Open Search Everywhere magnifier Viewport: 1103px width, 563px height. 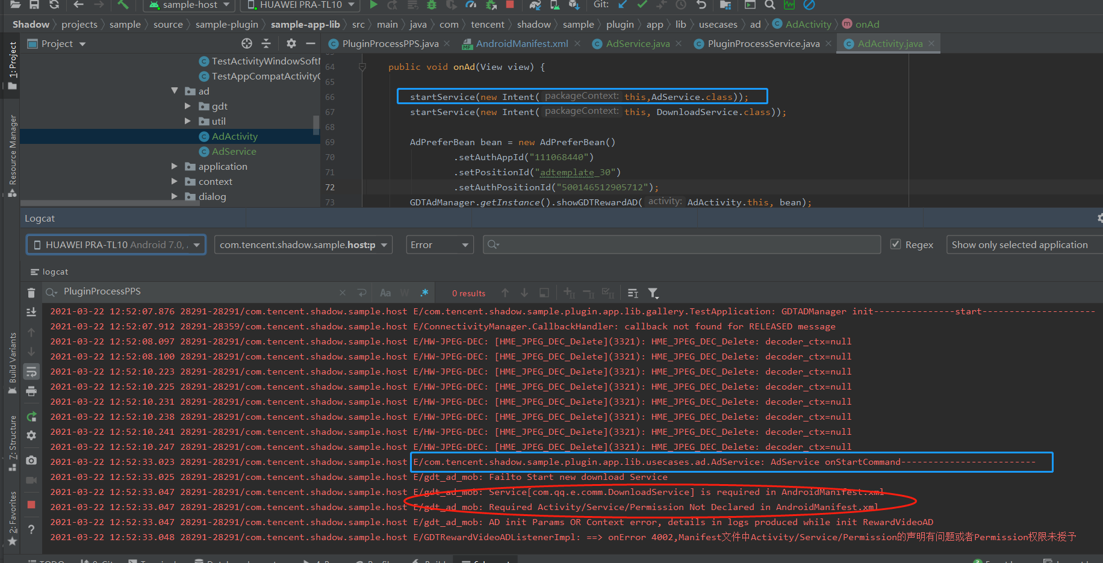[769, 5]
